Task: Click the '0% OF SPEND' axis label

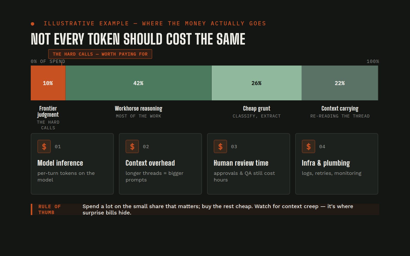Action: tap(48, 61)
